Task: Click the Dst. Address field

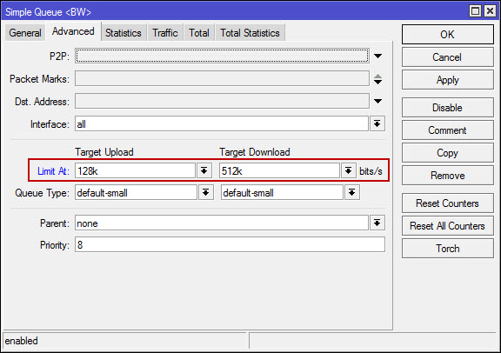Action: [222, 101]
